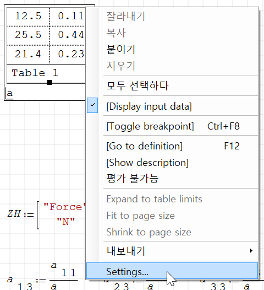Click the ZH := matrix definition
The image size is (264, 290).
pyautogui.click(x=46, y=214)
